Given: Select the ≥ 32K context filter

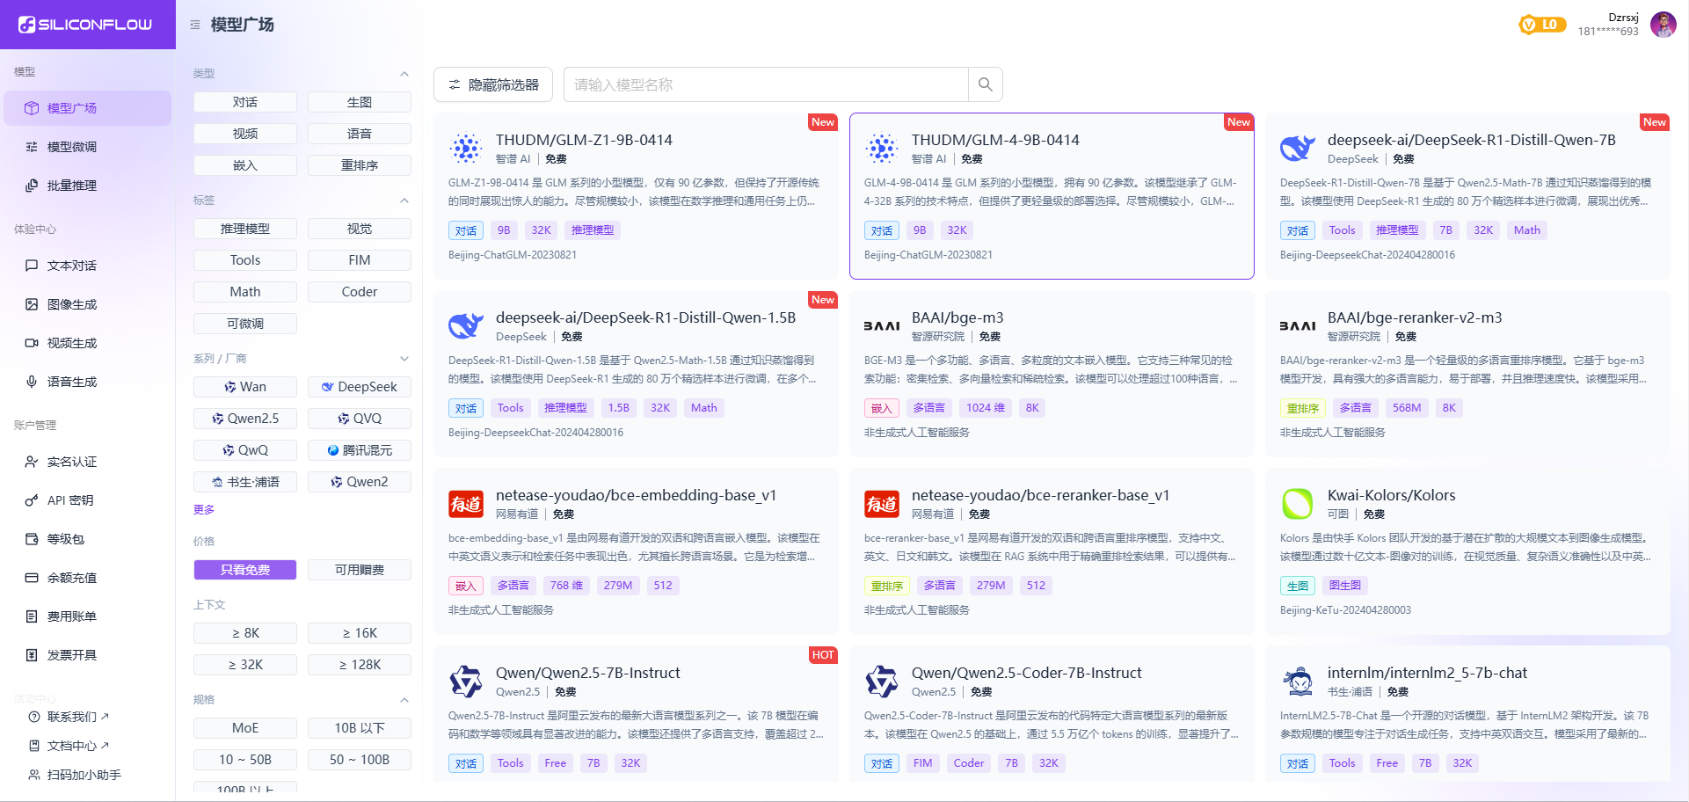Looking at the screenshot, I should (x=245, y=665).
